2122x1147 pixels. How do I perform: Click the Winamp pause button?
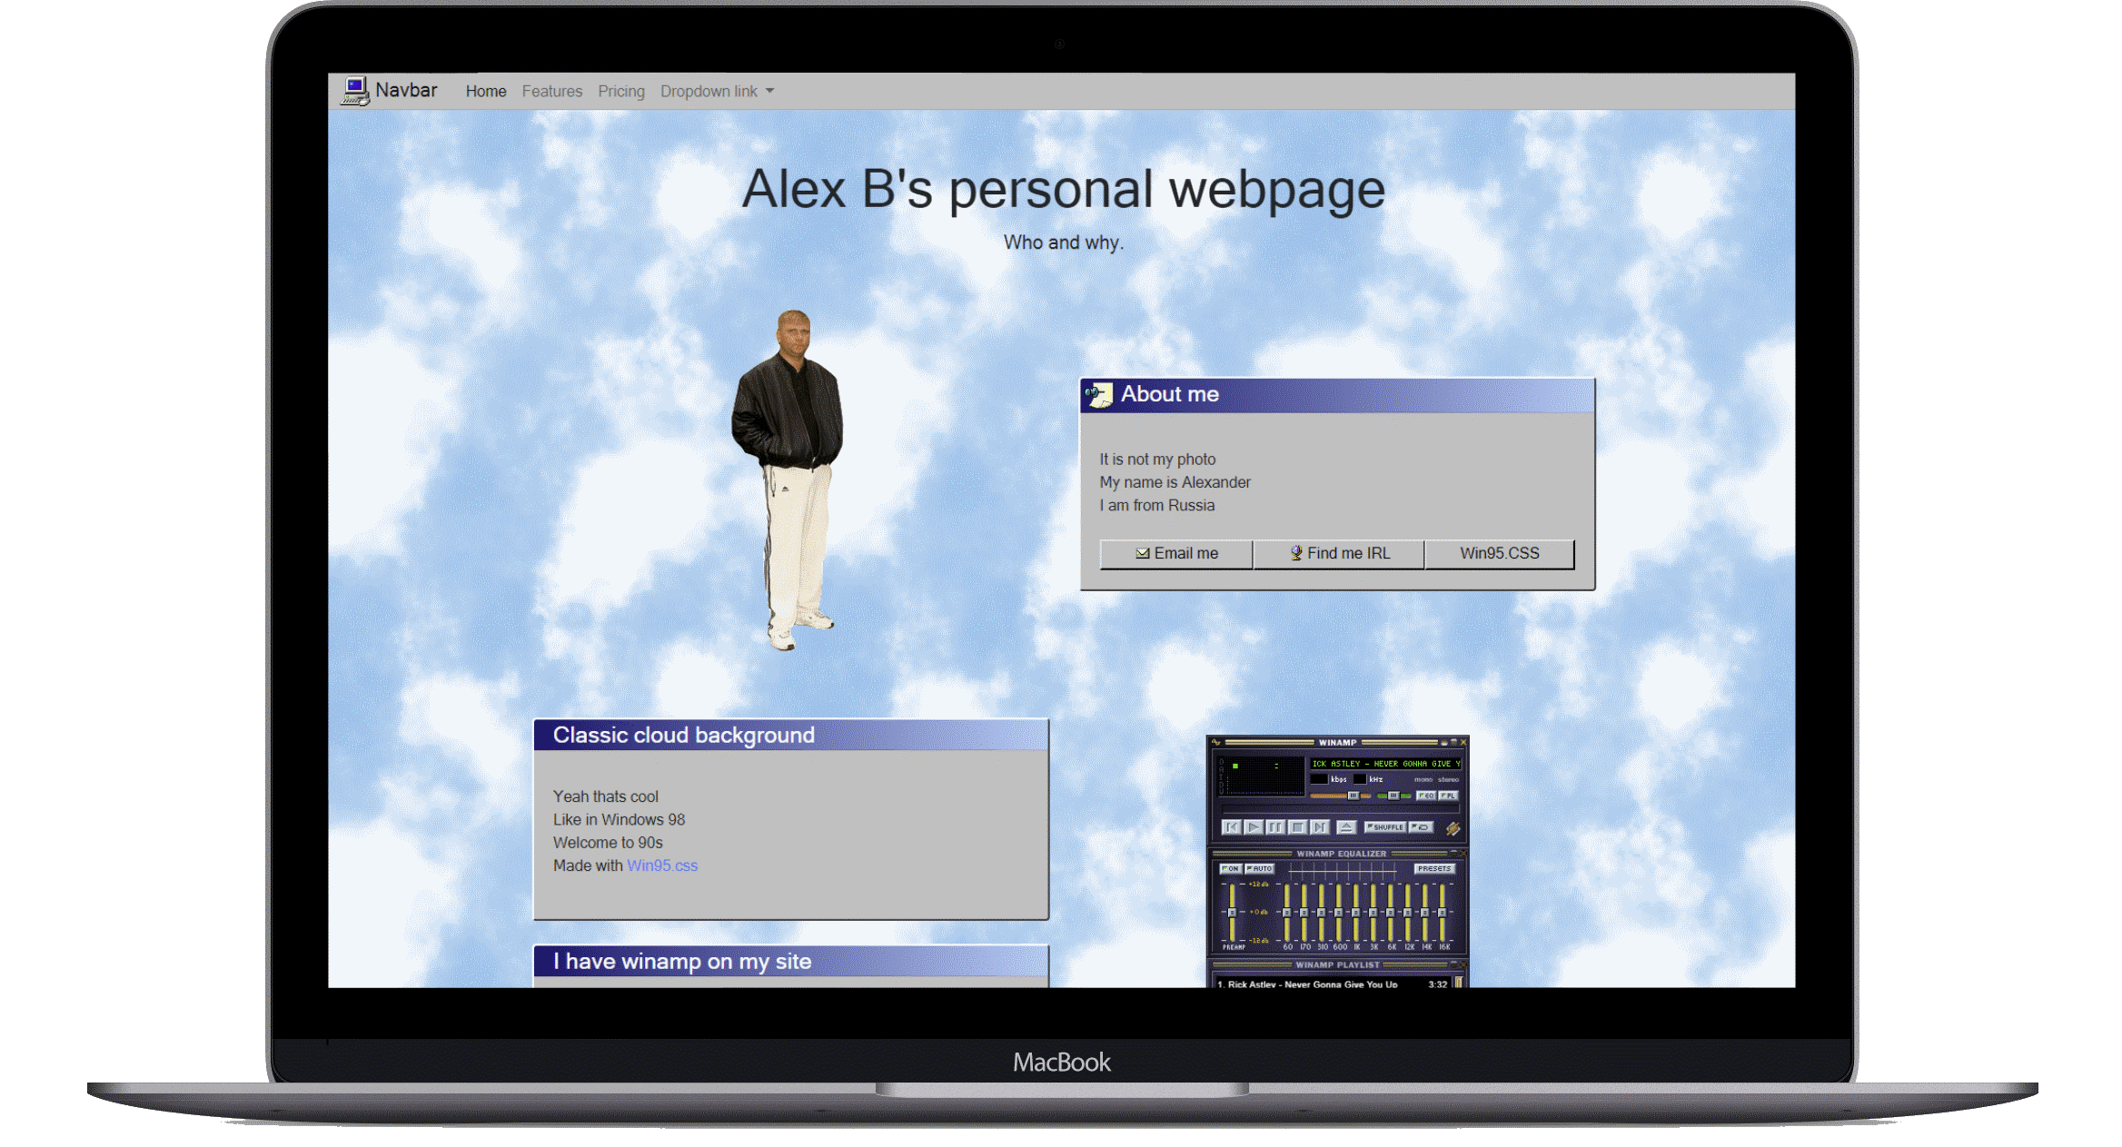(x=1275, y=826)
